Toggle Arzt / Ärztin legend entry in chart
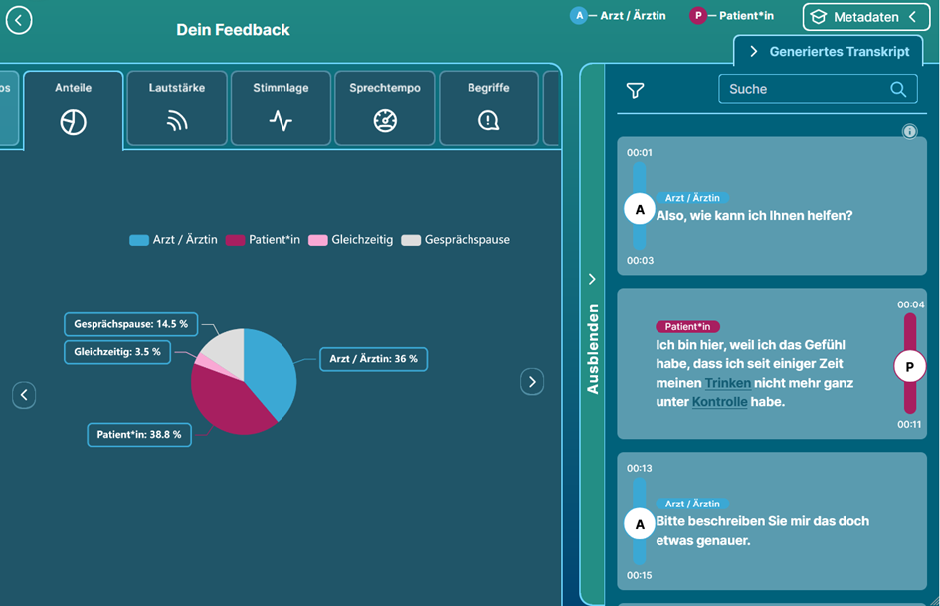The width and height of the screenshot is (940, 606). 174,240
